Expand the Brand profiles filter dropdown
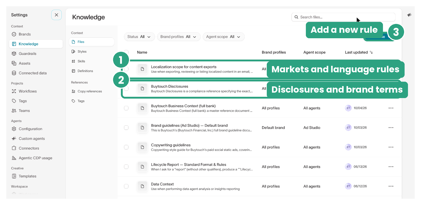 coord(179,37)
